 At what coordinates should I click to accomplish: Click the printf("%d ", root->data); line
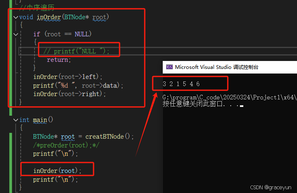point(78,86)
